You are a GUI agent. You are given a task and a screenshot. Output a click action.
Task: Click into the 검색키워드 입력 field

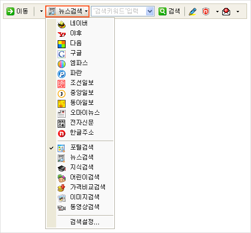coord(119,11)
